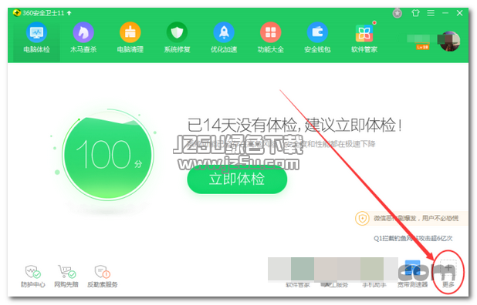
Task: Open 防护中心 protection center
Action: pyautogui.click(x=33, y=277)
